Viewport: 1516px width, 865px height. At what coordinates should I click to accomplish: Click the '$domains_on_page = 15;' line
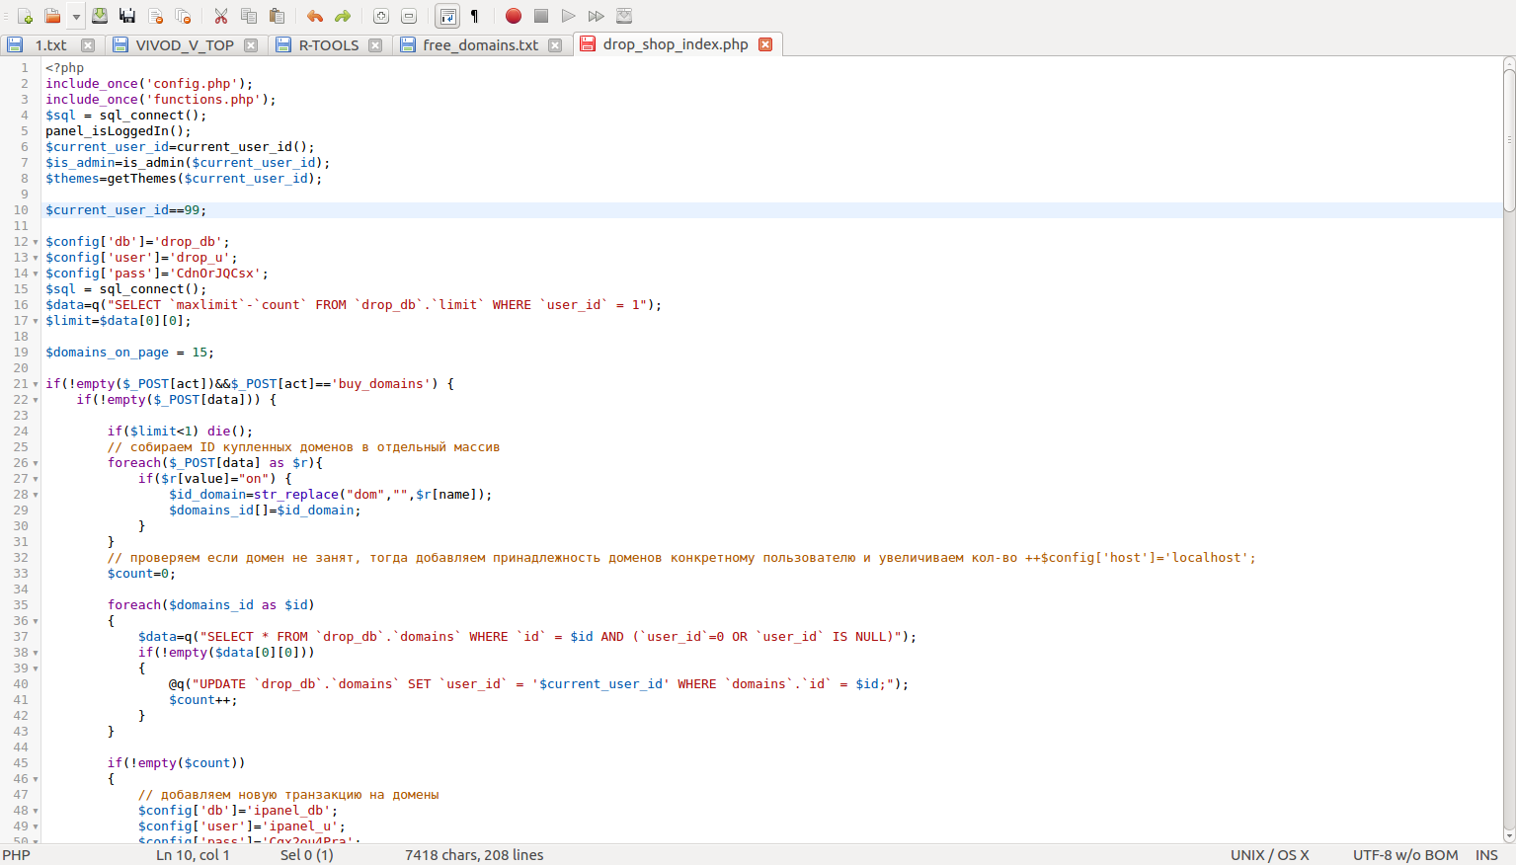point(129,353)
